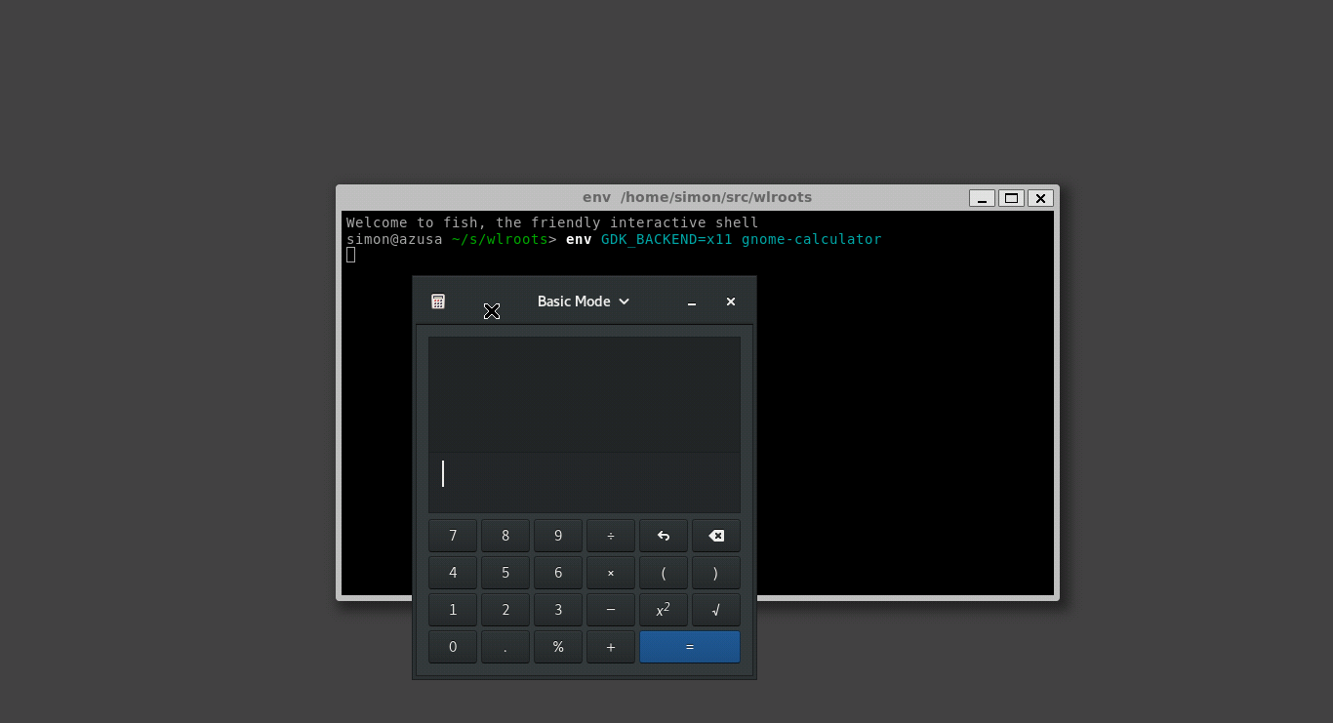Click the close parenthesis key
Viewport: 1333px width, 723px height.
click(715, 572)
